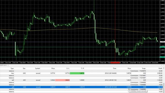Click the 1 832.00 profit cell
This screenshot has width=165, height=93.
160,87
